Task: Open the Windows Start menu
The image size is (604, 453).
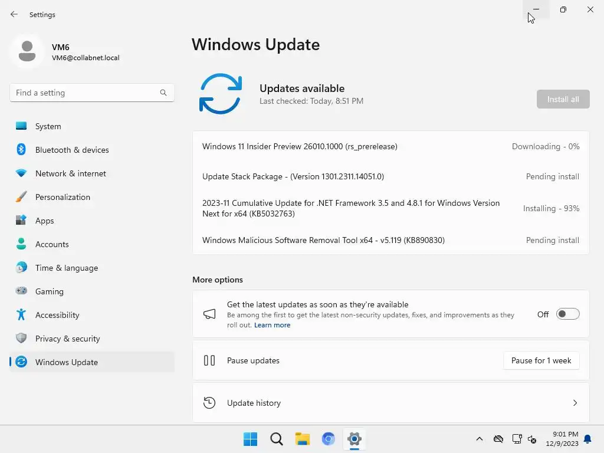Action: point(250,439)
